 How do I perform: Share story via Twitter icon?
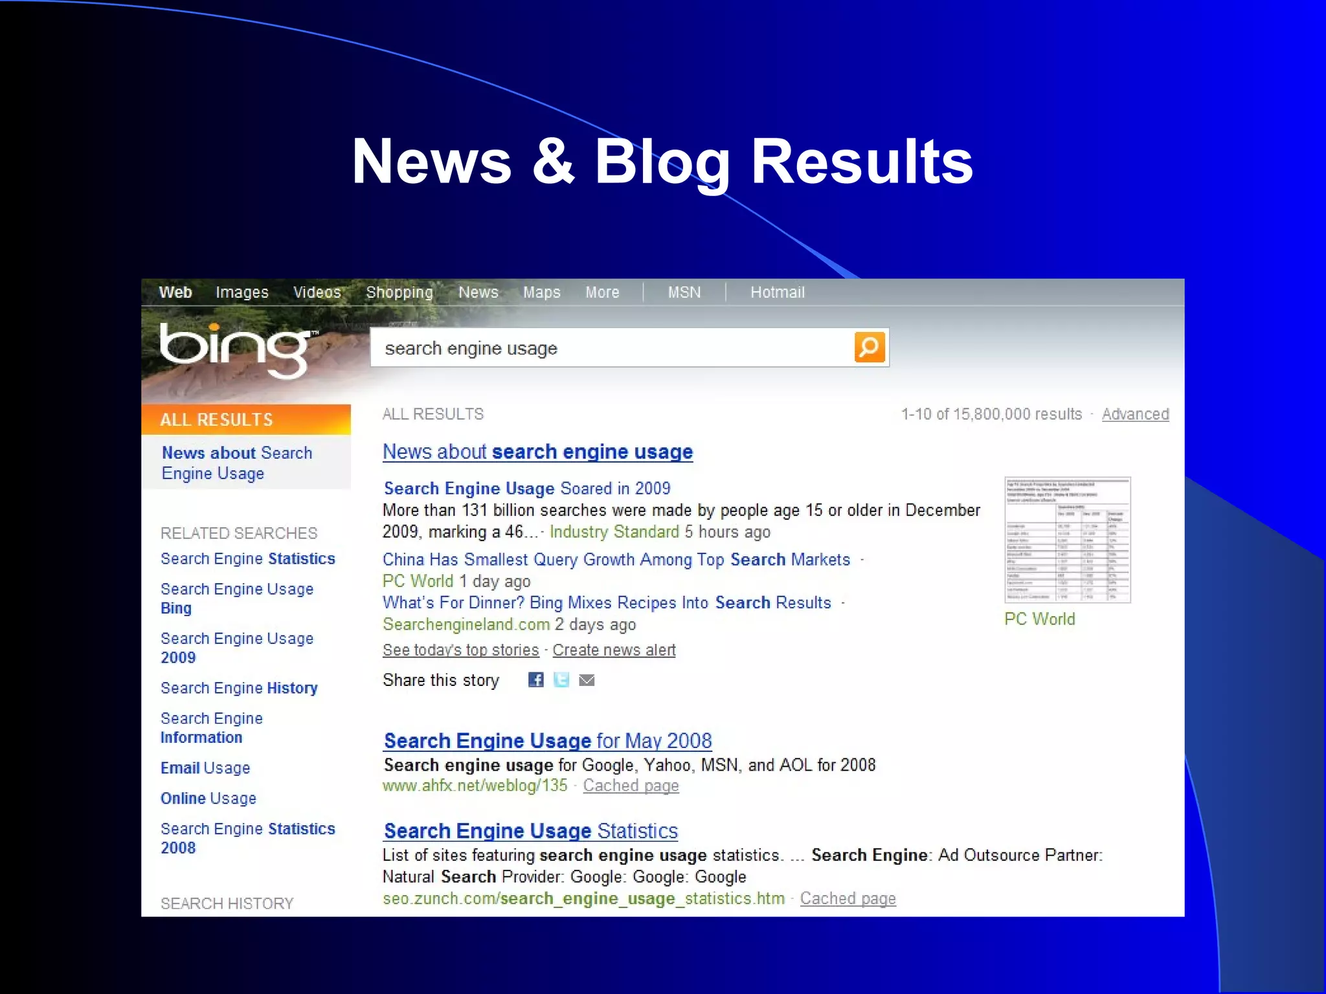[561, 679]
